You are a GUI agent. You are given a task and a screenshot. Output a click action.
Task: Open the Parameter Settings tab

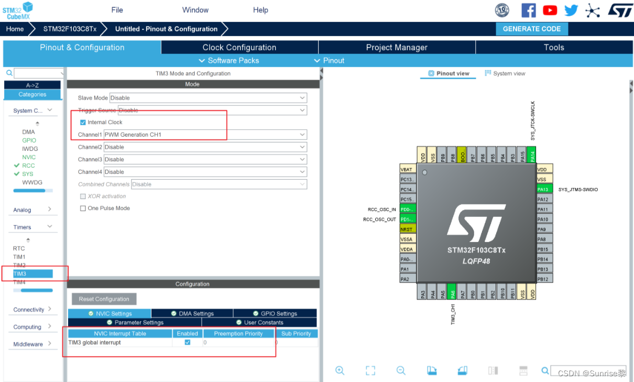click(x=135, y=322)
